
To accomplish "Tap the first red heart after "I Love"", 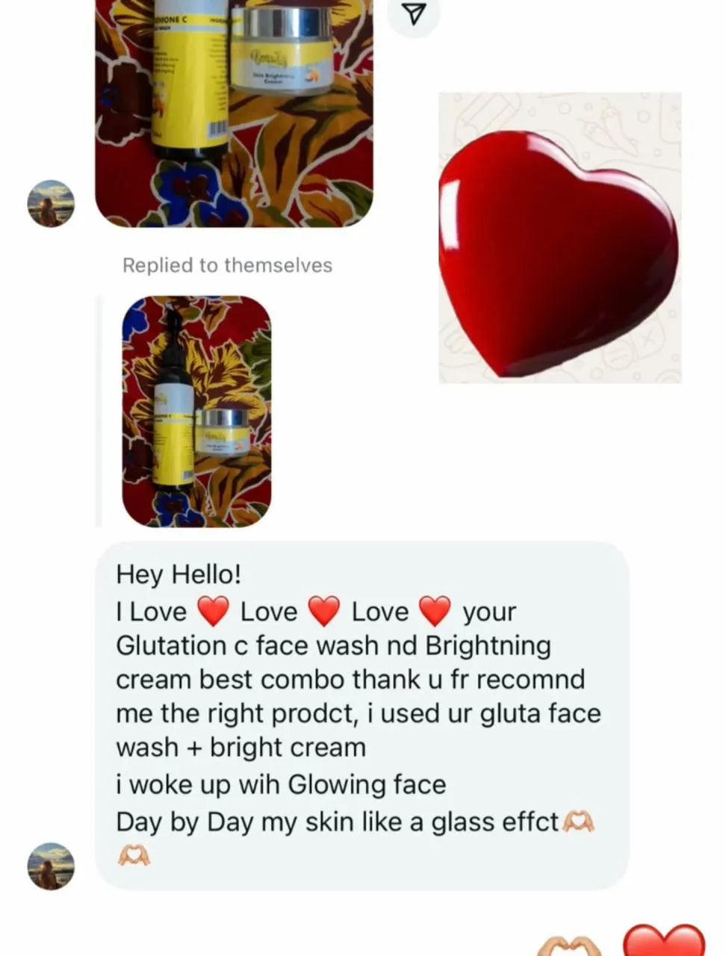I will 213,612.
